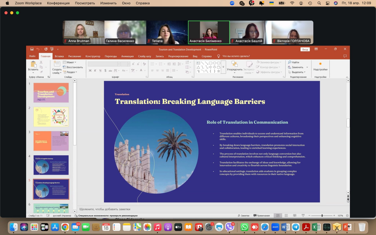
Task: Click the Вход sign-in button
Action: click(305, 49)
